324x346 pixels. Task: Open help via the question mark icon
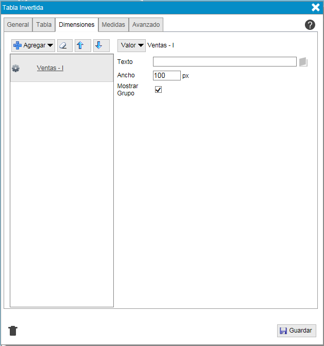[310, 25]
